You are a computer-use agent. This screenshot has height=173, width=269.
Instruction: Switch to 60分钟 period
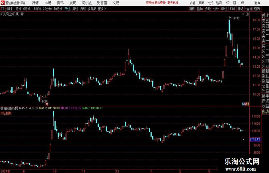(58, 9)
